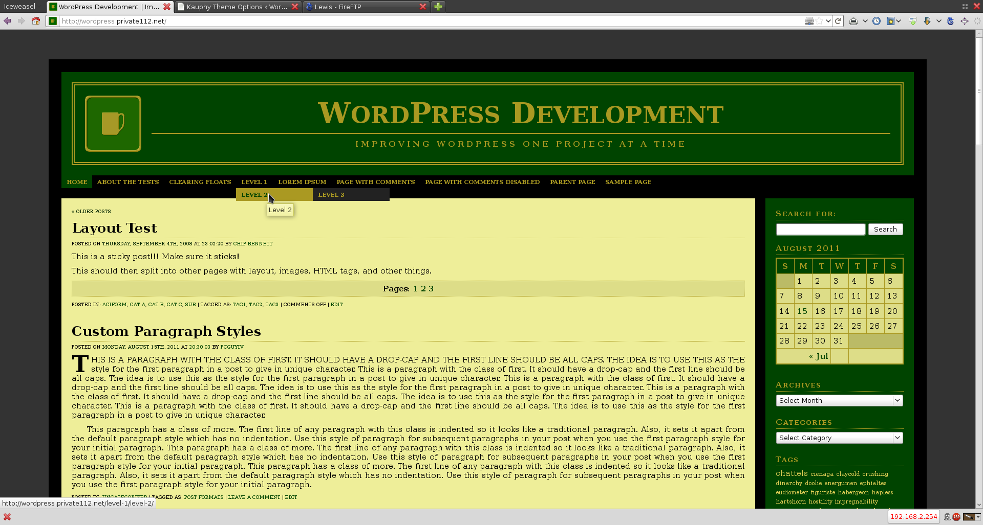Click the red X in the status bar
Viewport: 983px width, 525px height.
[x=8, y=517]
